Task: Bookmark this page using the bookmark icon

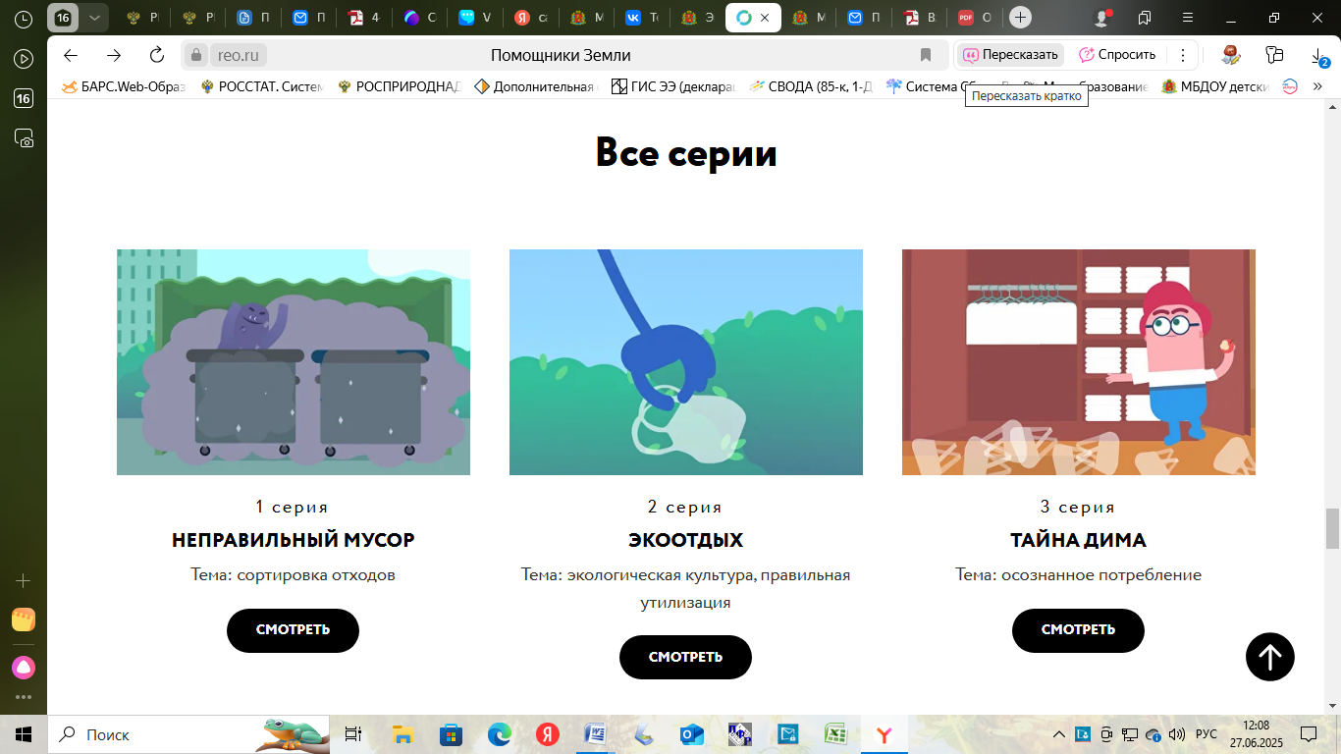Action: 925,55
